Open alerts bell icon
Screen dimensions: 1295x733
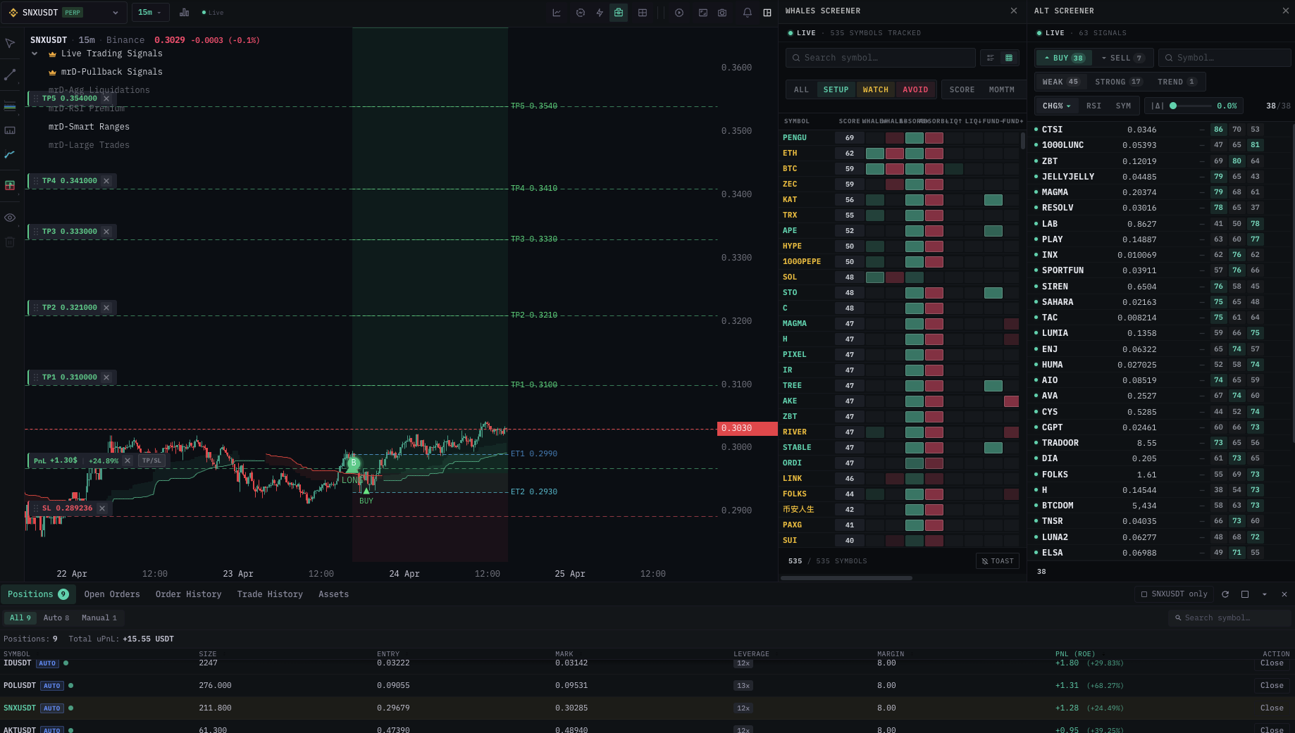pyautogui.click(x=748, y=13)
